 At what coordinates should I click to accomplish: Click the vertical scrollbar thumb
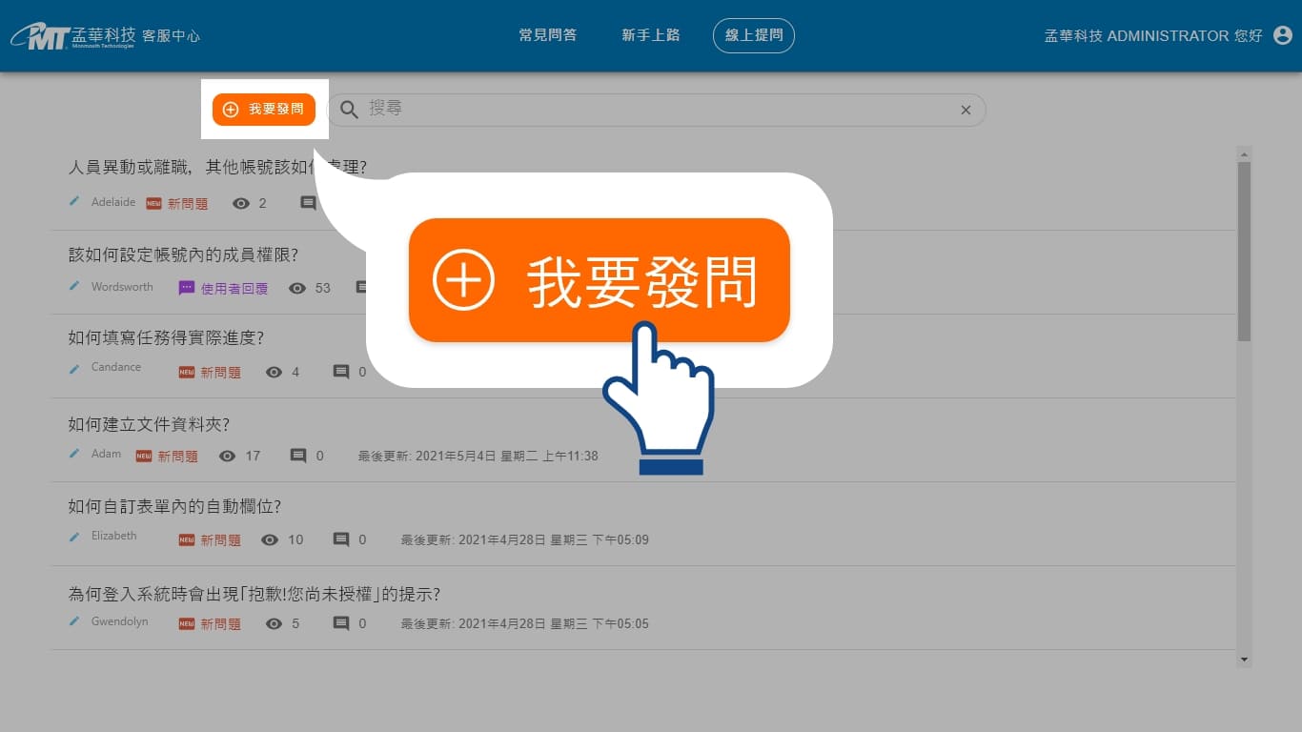coord(1244,250)
